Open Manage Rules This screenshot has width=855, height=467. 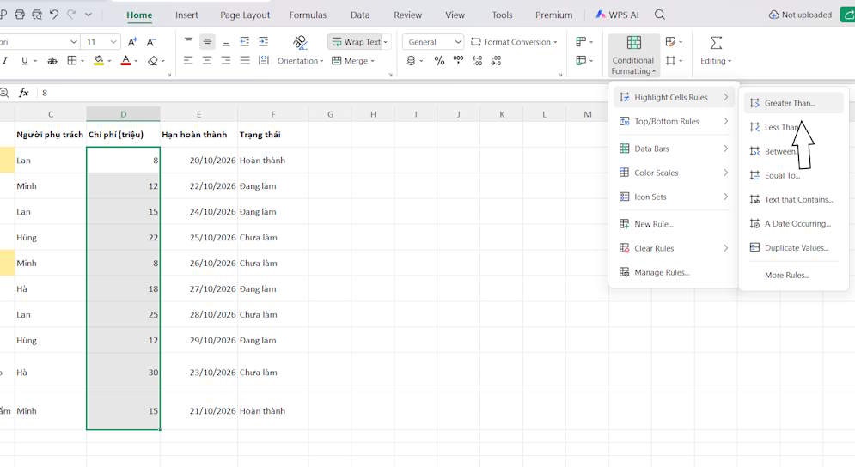[x=674, y=272]
